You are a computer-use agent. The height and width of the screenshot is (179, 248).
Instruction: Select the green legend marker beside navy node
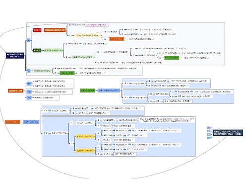point(209,138)
